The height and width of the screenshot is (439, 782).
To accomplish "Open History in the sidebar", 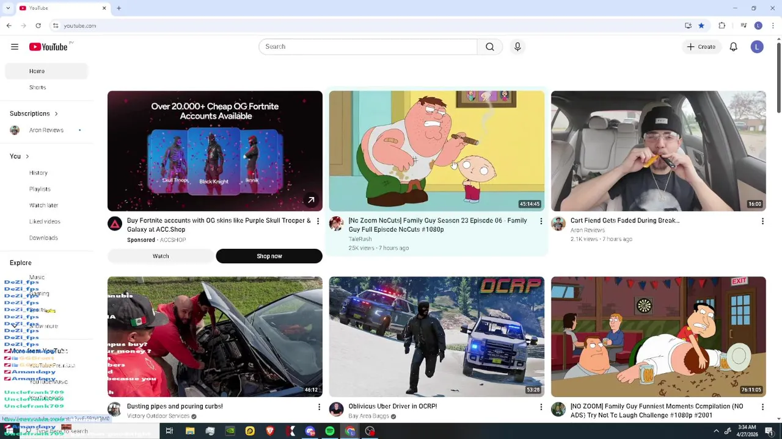I will [46, 173].
